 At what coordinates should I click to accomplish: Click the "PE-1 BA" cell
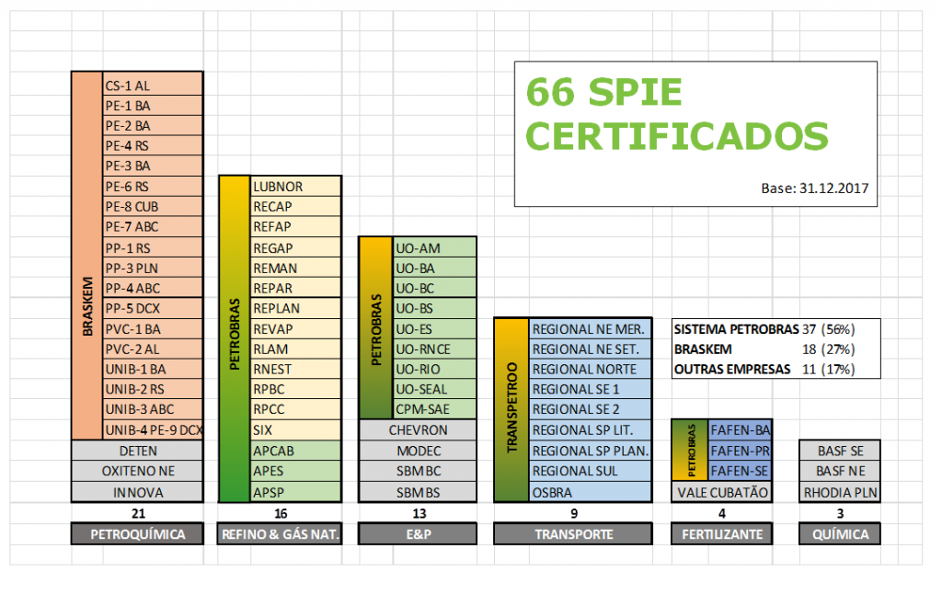point(153,106)
